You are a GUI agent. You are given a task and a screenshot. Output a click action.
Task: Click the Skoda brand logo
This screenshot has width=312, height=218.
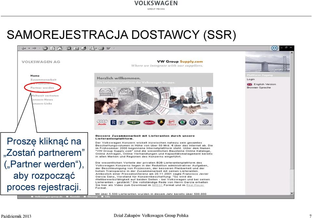click(182, 122)
